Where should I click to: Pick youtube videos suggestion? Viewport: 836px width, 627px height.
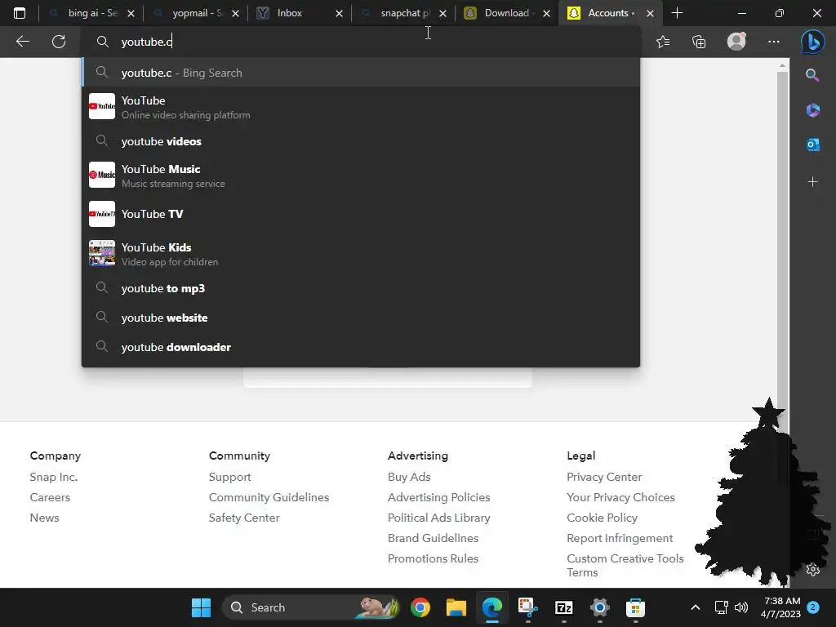pyautogui.click(x=361, y=141)
